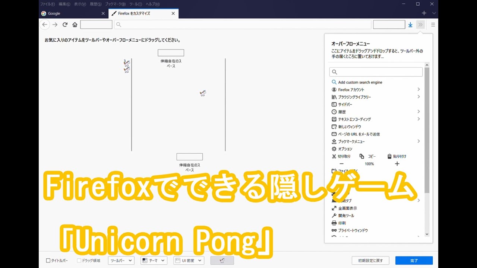The height and width of the screenshot is (268, 477).
Task: Click the 印刷 printer item
Action: pos(376,223)
